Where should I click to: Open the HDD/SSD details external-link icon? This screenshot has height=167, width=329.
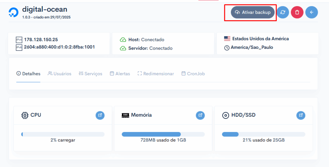pyautogui.click(x=301, y=115)
